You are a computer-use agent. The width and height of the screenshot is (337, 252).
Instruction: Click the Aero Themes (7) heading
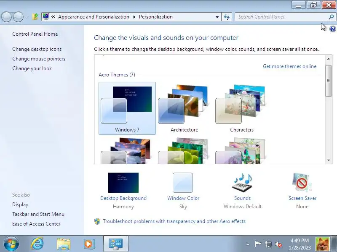pyautogui.click(x=117, y=75)
